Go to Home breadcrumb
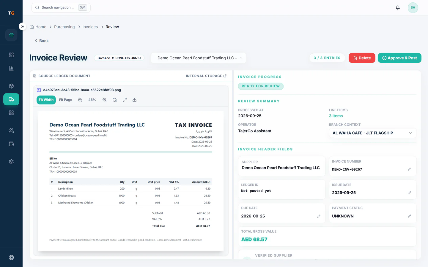The height and width of the screenshot is (267, 428). [x=38, y=27]
